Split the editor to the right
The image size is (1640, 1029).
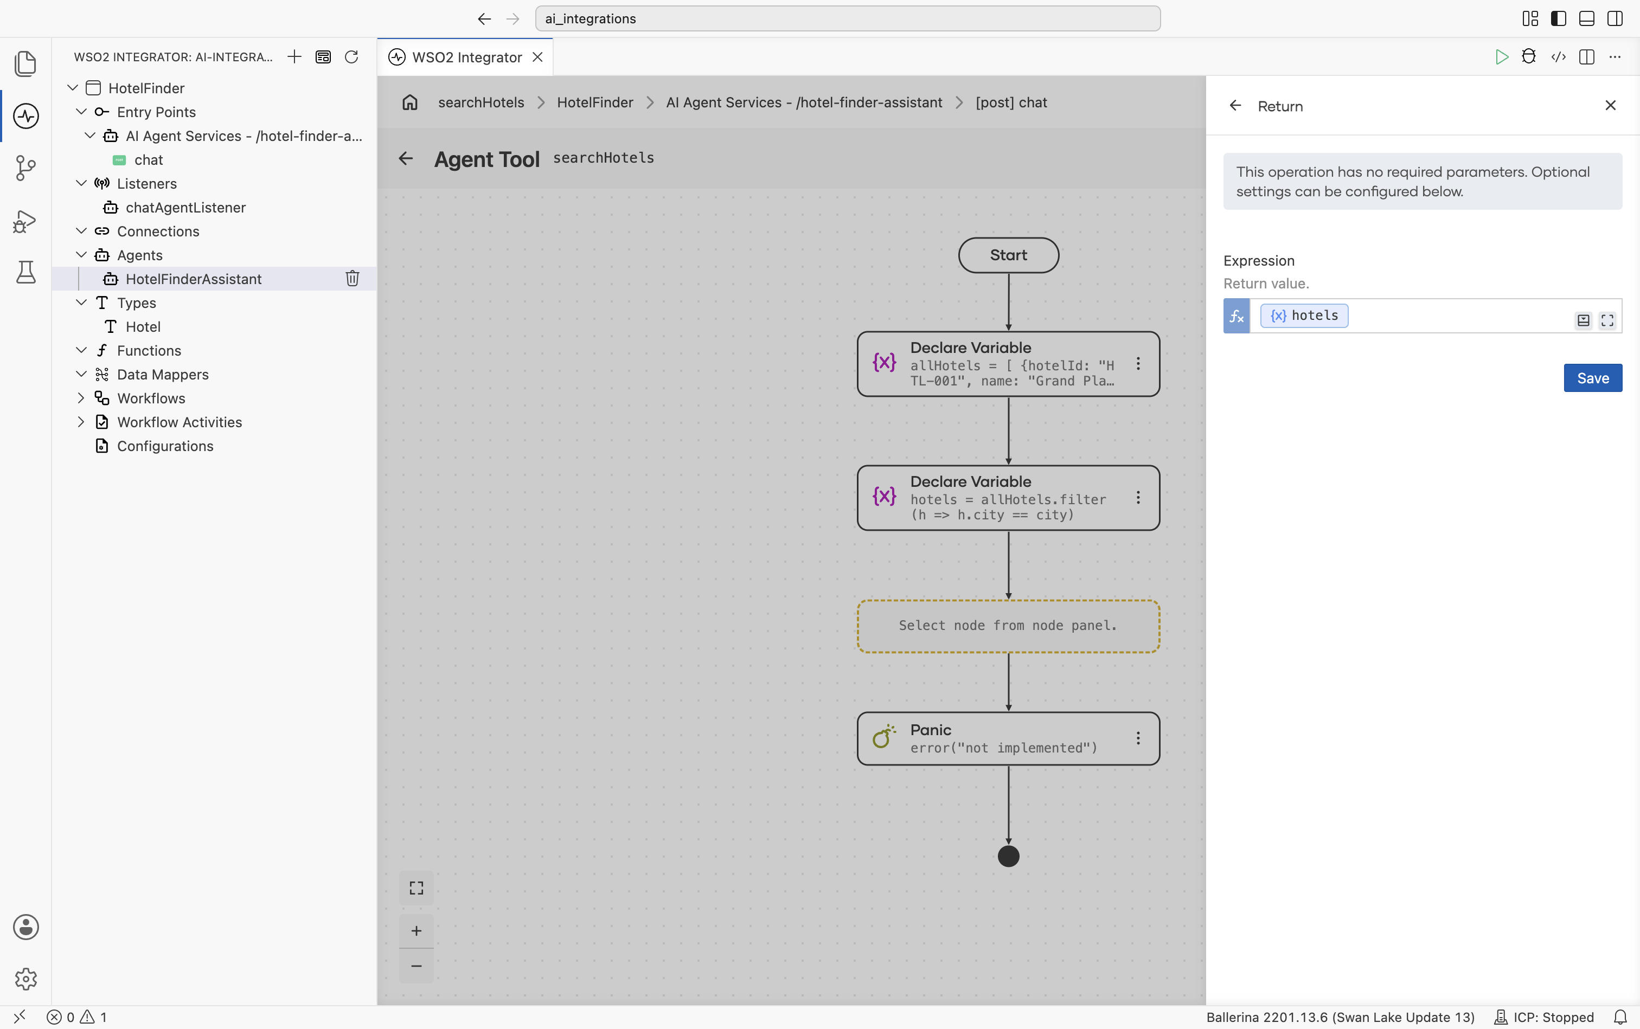tap(1587, 57)
